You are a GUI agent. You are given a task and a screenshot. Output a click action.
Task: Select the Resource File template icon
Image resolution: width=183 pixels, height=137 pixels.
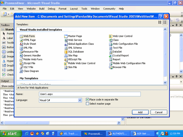21,52
